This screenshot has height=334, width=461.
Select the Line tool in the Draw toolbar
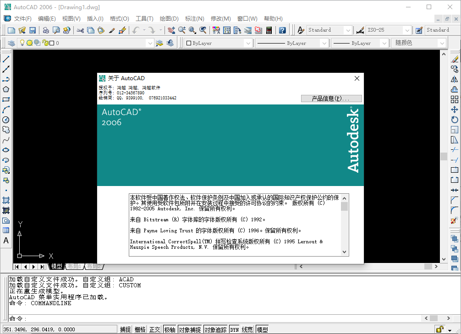[x=6, y=59]
